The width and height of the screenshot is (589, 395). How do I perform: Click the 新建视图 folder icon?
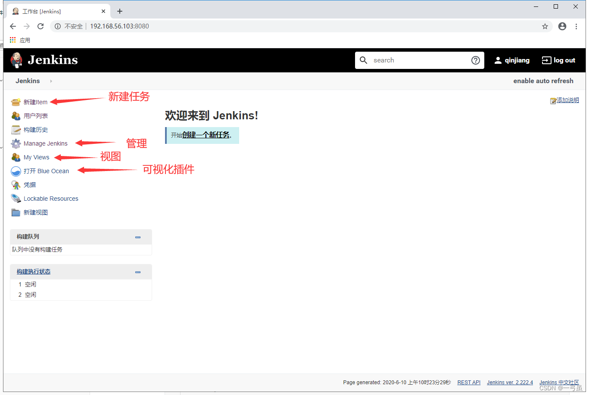coord(16,212)
